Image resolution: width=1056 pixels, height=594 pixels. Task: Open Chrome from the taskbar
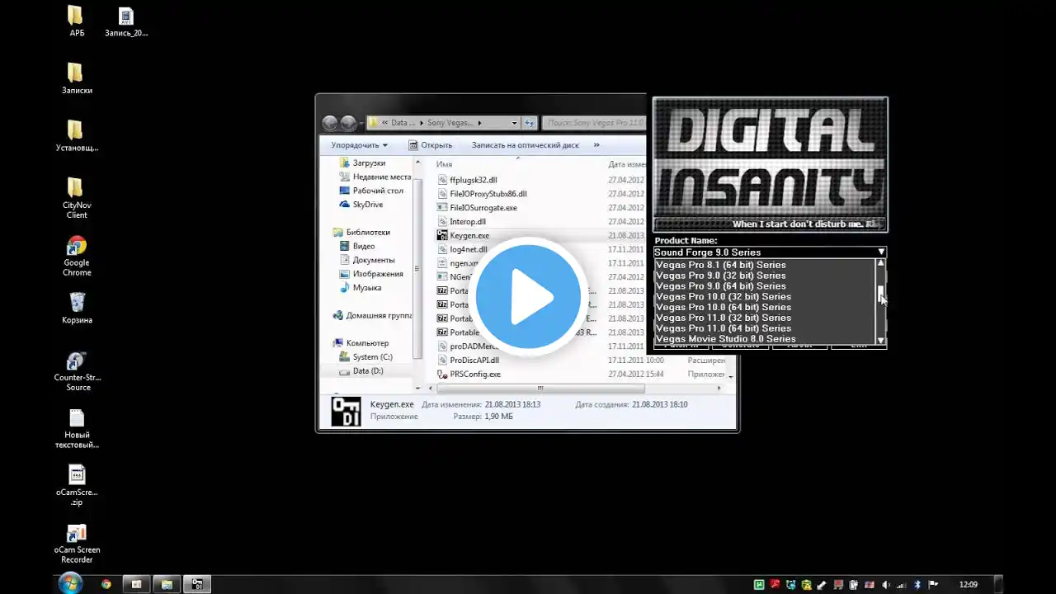(106, 584)
